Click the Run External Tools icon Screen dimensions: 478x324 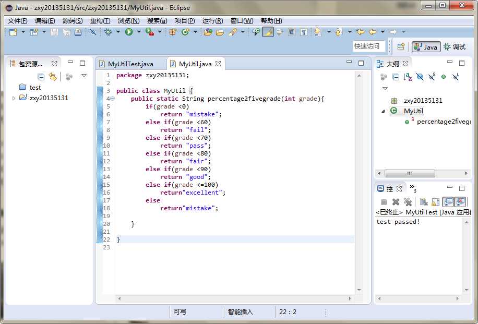[150, 32]
